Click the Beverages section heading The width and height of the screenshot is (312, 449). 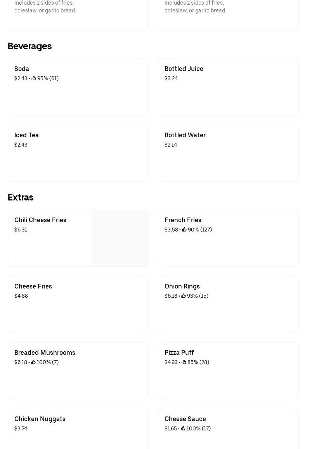click(x=29, y=46)
